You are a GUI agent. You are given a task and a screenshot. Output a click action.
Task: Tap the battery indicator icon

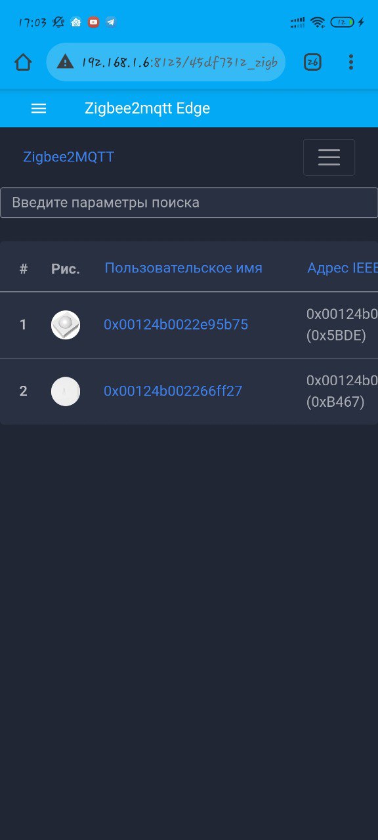(342, 22)
